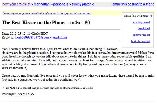Click the Best Kisser on the Planet title
This screenshot has width=157, height=105.
tap(46, 22)
